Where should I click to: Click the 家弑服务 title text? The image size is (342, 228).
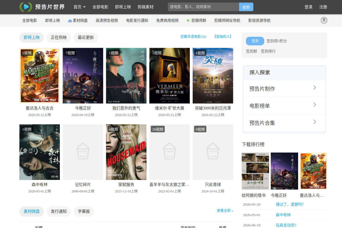[126, 185]
